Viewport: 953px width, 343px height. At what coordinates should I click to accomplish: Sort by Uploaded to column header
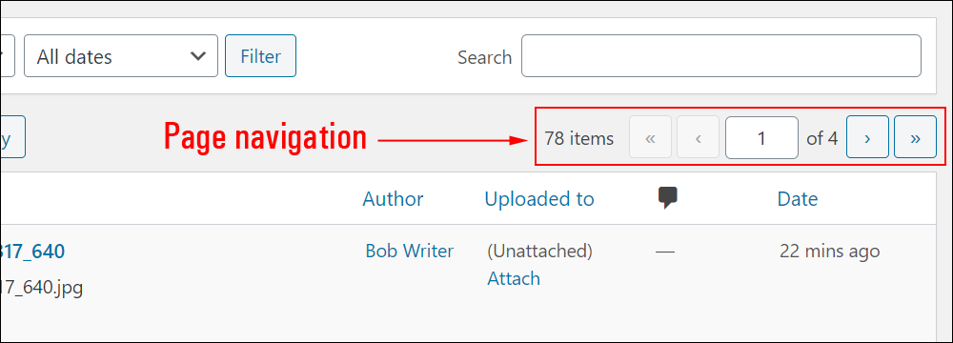coord(539,199)
